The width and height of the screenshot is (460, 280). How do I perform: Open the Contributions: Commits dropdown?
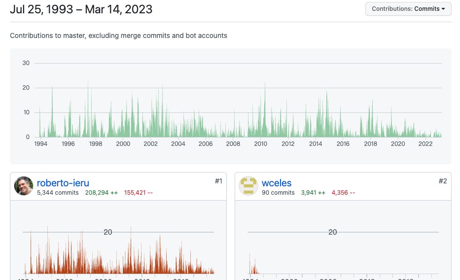tap(408, 9)
